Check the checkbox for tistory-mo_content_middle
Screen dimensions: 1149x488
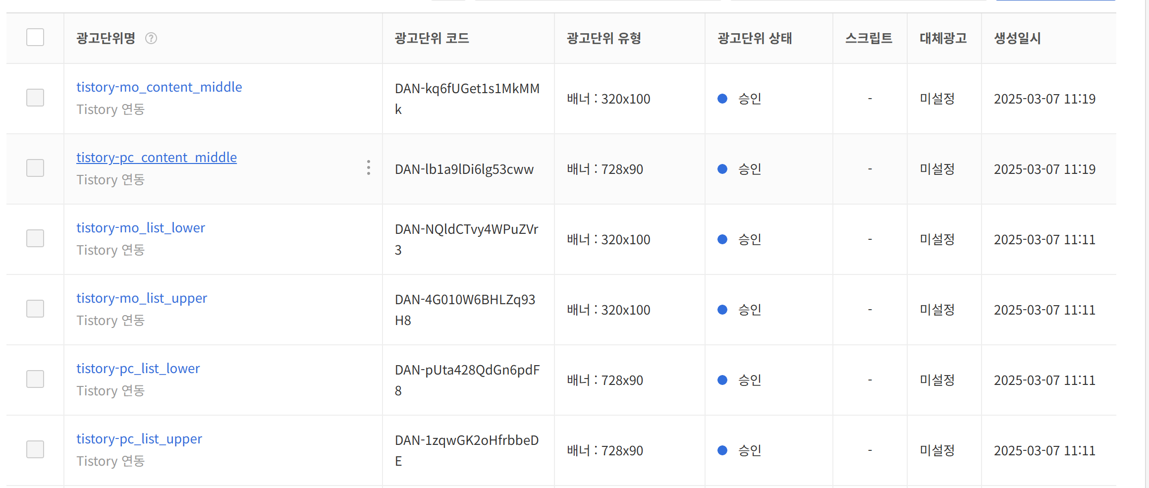point(35,98)
